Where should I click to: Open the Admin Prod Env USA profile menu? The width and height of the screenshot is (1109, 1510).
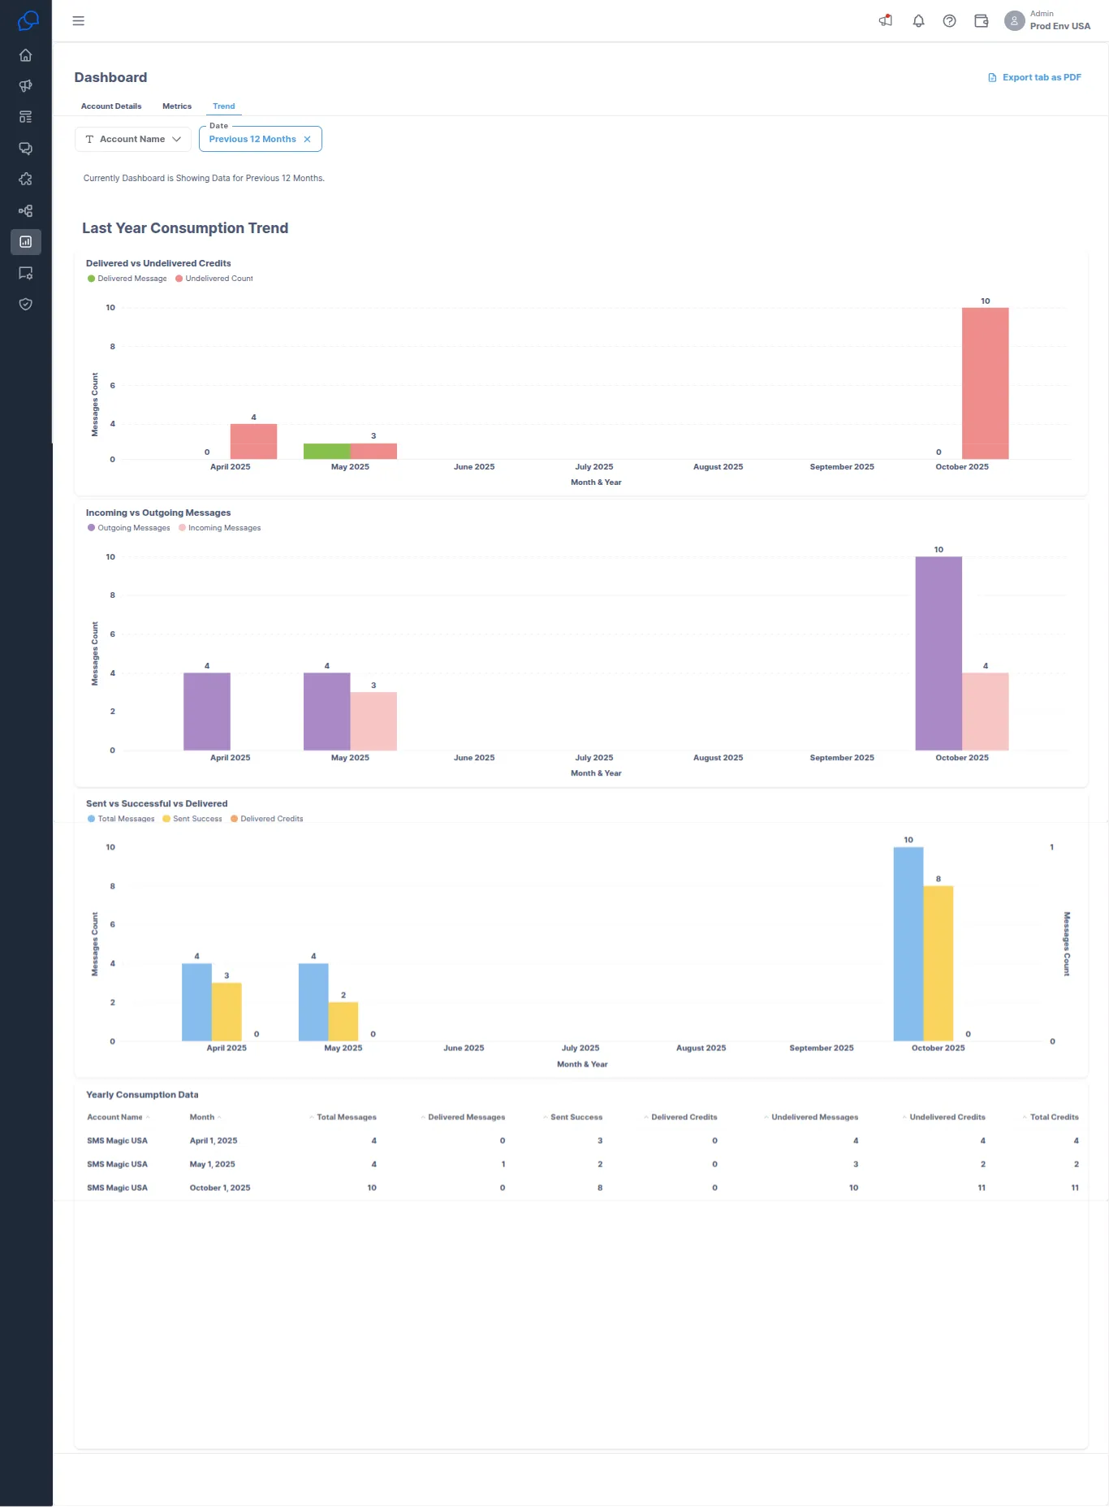click(1047, 20)
